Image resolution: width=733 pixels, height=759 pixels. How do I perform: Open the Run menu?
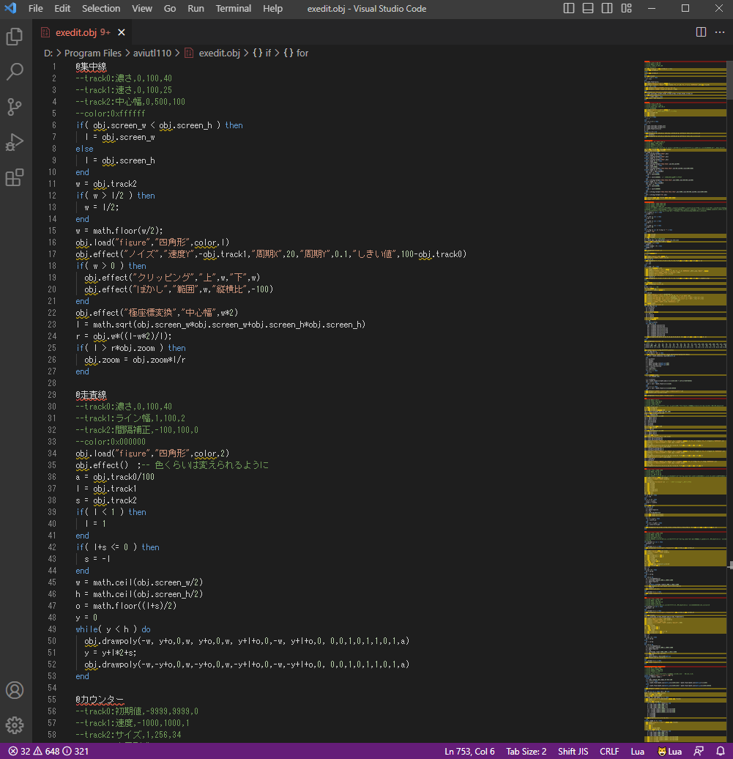click(196, 8)
